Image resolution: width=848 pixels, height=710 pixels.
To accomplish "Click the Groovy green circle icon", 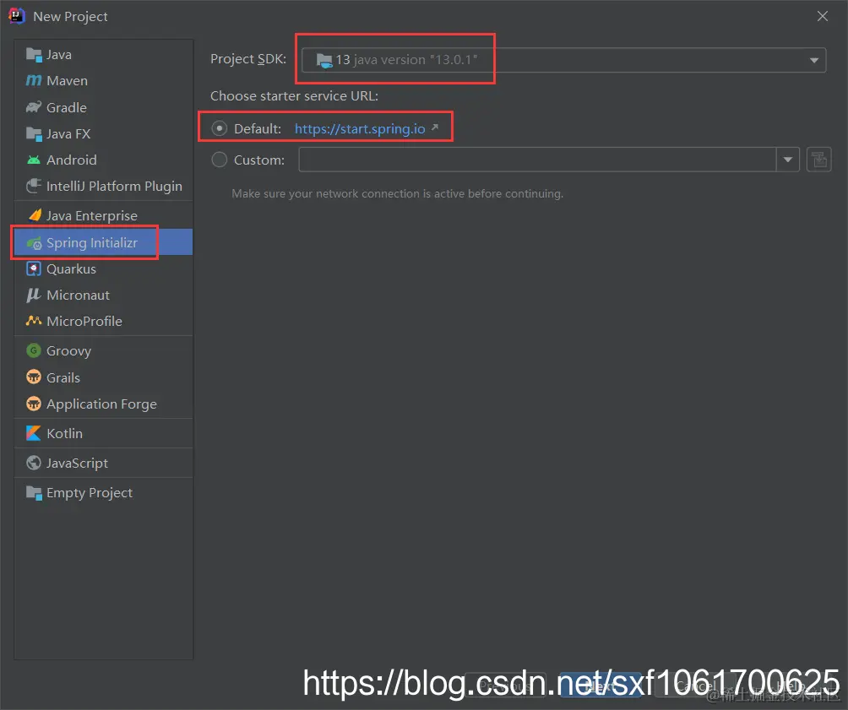I will point(34,350).
